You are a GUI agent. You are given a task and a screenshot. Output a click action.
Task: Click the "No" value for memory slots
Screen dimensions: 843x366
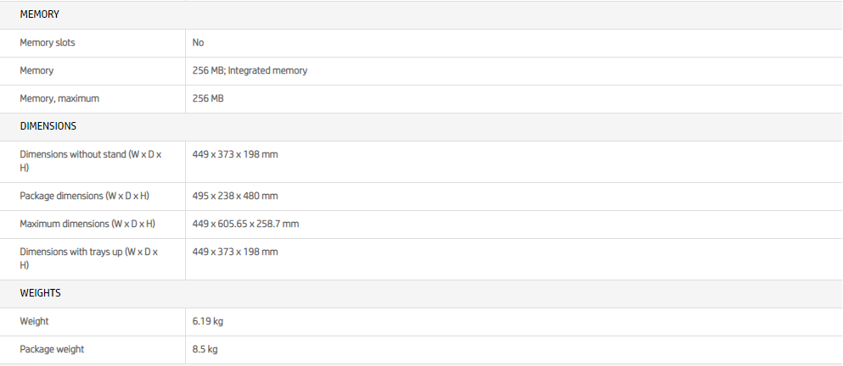(x=198, y=42)
